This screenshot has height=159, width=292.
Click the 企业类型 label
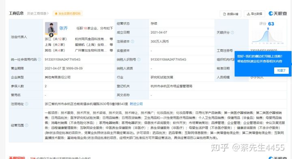pos(17,77)
